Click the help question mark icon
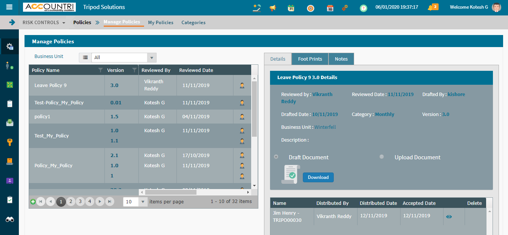This screenshot has height=235, width=508. [363, 8]
